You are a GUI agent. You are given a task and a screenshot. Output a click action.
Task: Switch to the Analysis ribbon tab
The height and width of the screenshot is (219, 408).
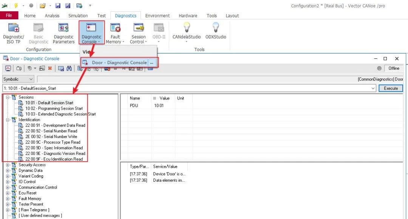pyautogui.click(x=52, y=15)
